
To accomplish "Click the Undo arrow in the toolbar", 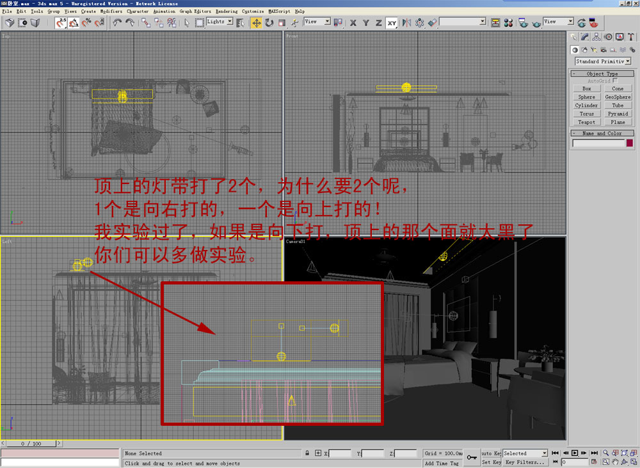I will pyautogui.click(x=117, y=23).
